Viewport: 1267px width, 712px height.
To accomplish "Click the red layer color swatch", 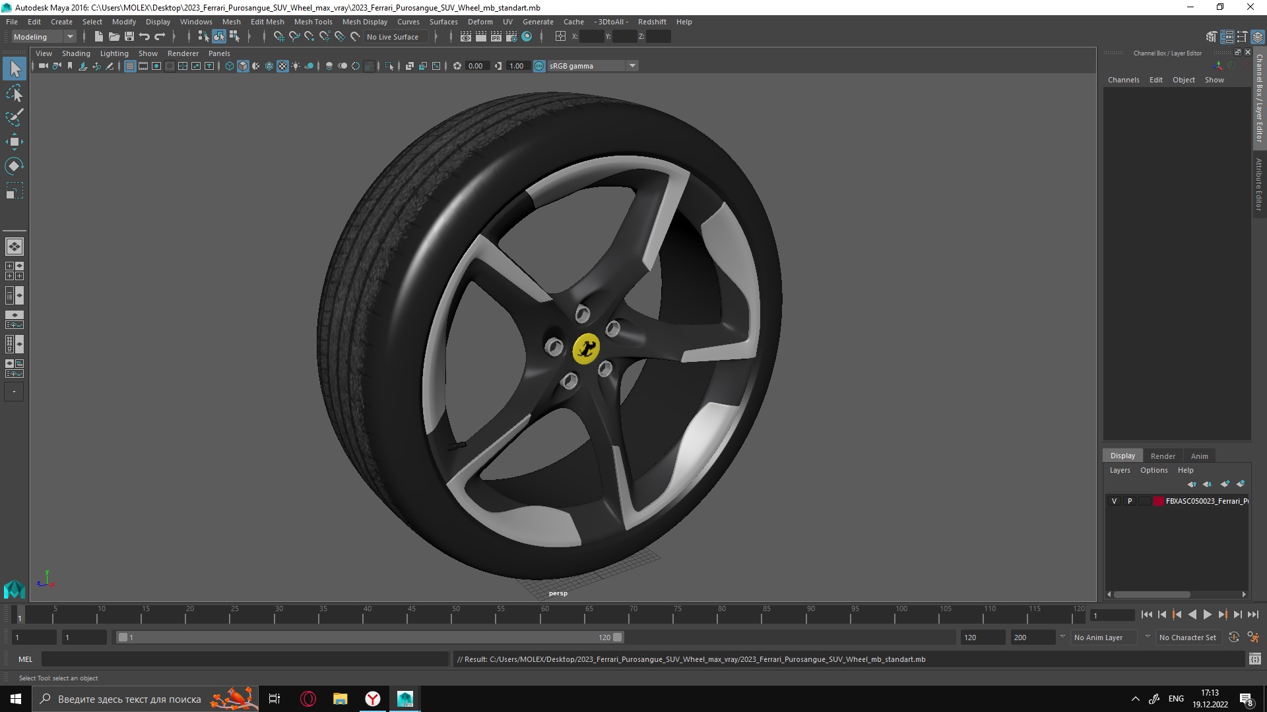I will pyautogui.click(x=1159, y=501).
